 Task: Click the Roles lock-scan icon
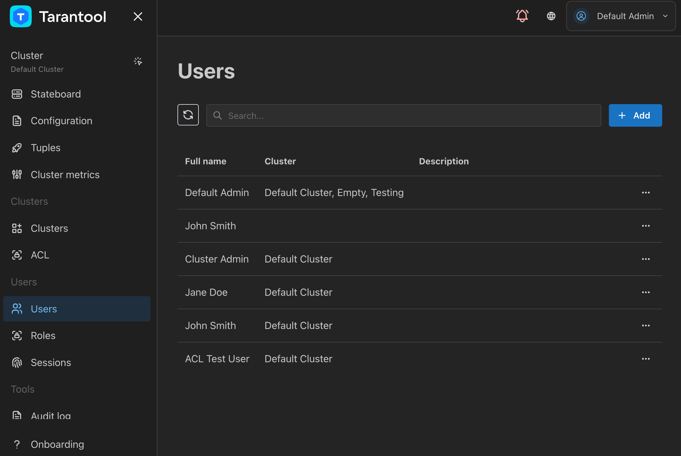(17, 336)
